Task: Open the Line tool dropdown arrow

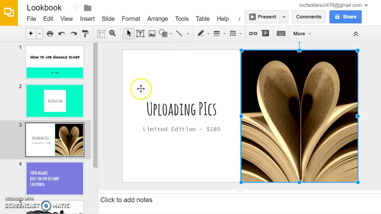Action: [x=188, y=34]
